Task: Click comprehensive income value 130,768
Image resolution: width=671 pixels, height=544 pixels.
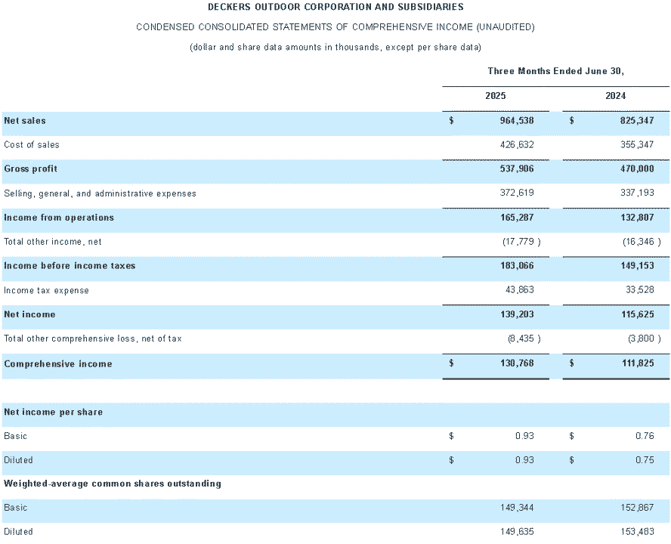Action: tap(517, 363)
